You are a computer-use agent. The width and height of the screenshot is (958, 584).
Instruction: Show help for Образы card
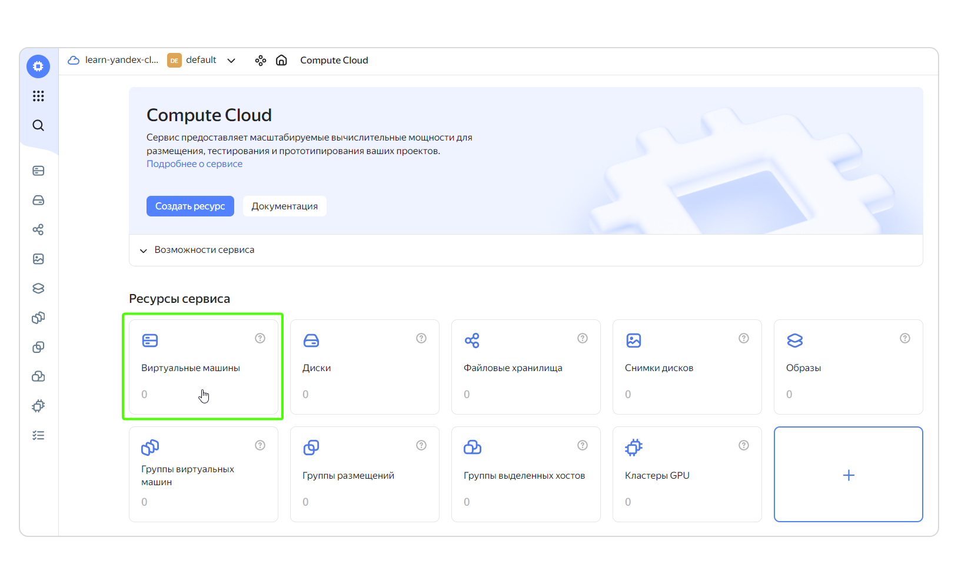pyautogui.click(x=905, y=338)
